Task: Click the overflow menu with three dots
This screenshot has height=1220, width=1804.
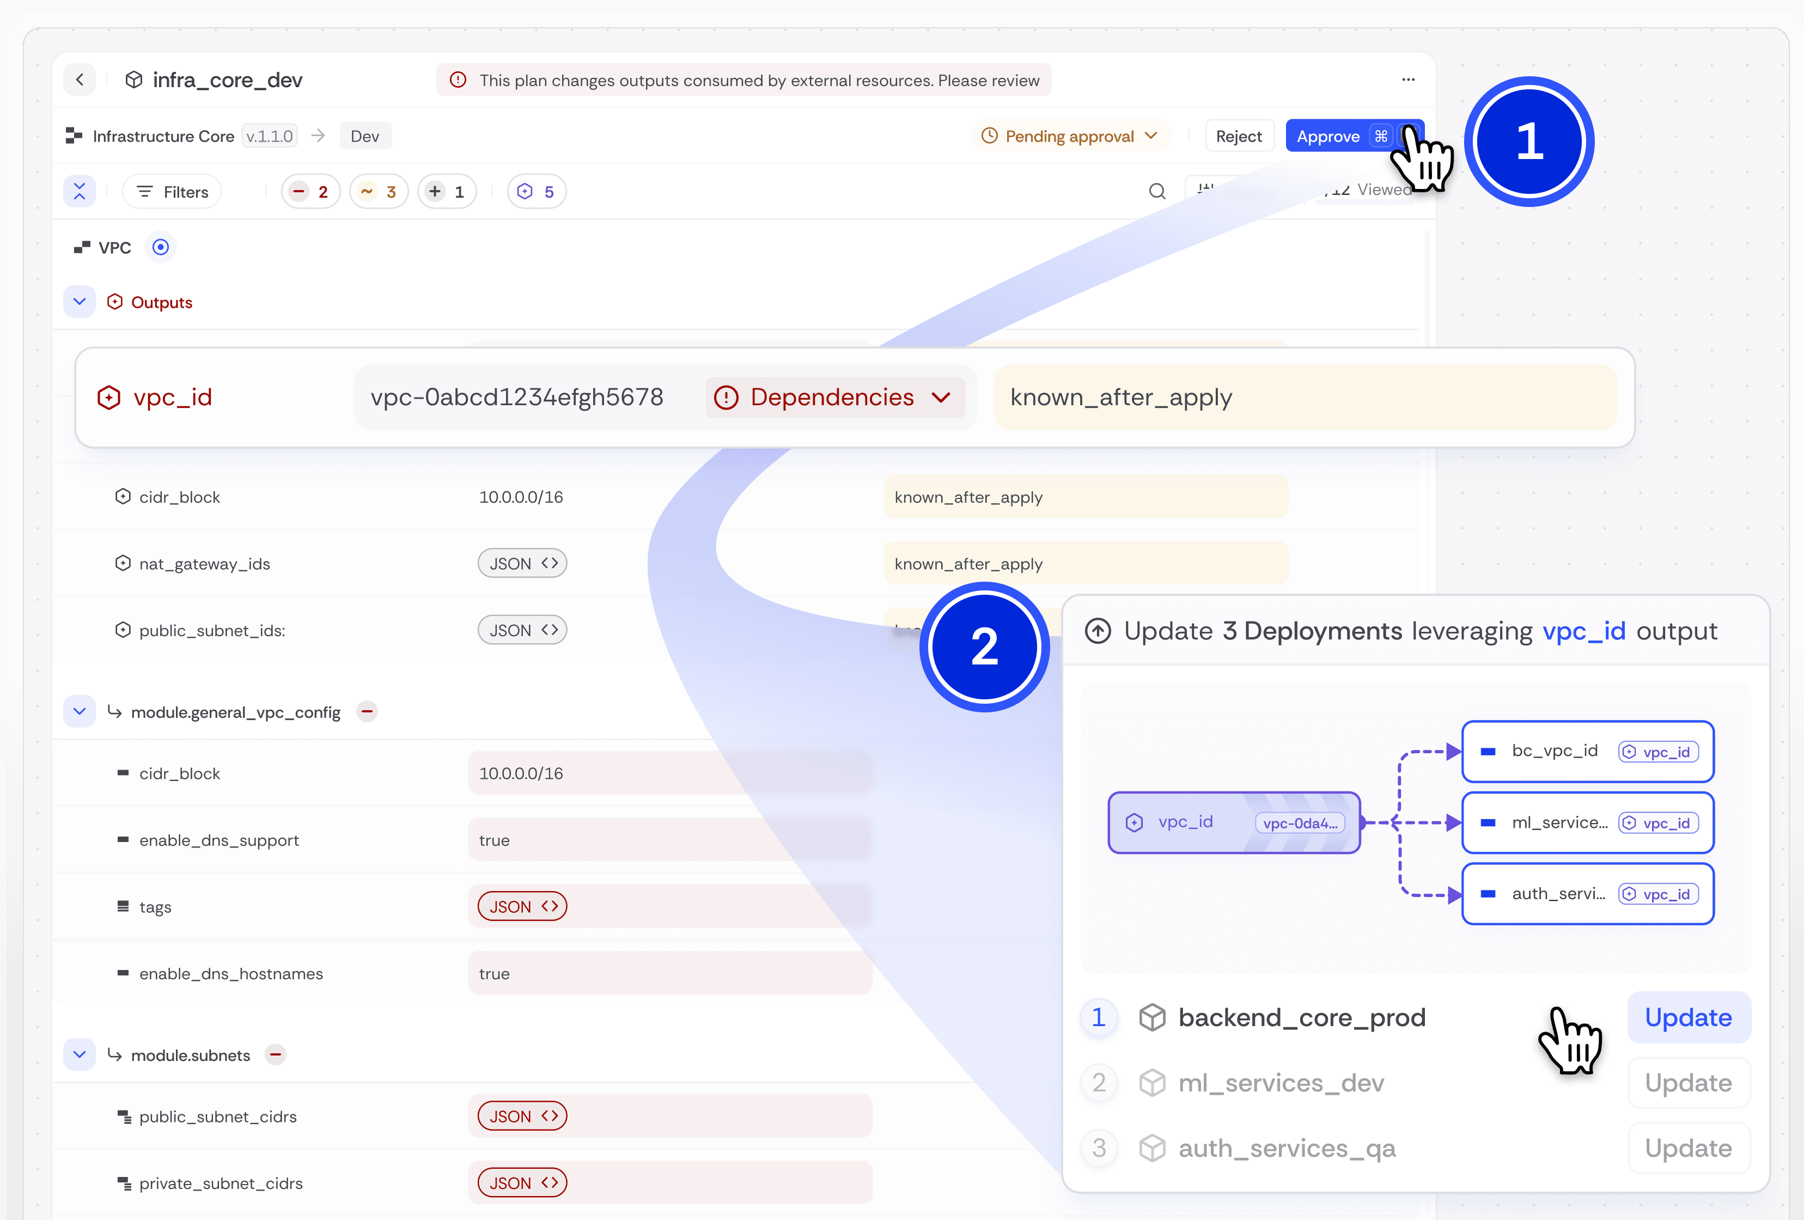Action: [1408, 79]
